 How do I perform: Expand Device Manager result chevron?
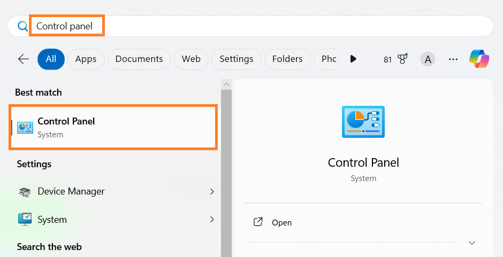[212, 191]
